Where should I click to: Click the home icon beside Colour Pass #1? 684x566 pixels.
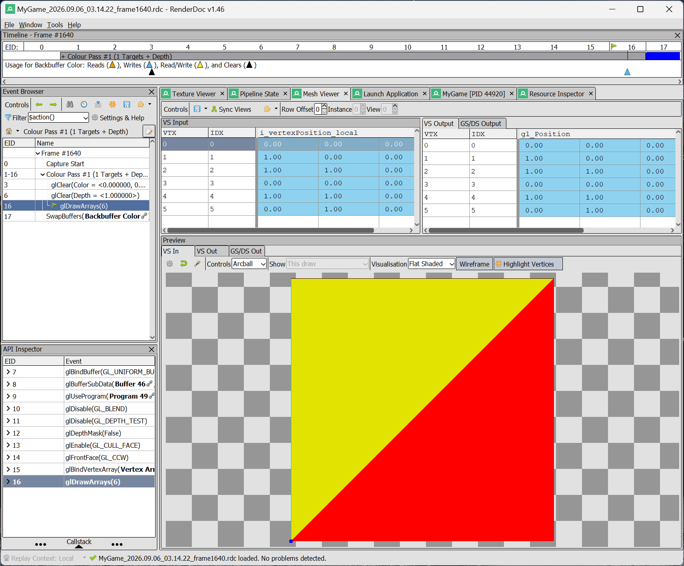pyautogui.click(x=9, y=131)
